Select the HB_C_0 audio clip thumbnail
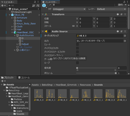Screen dimensions: 130x116 [86, 95]
